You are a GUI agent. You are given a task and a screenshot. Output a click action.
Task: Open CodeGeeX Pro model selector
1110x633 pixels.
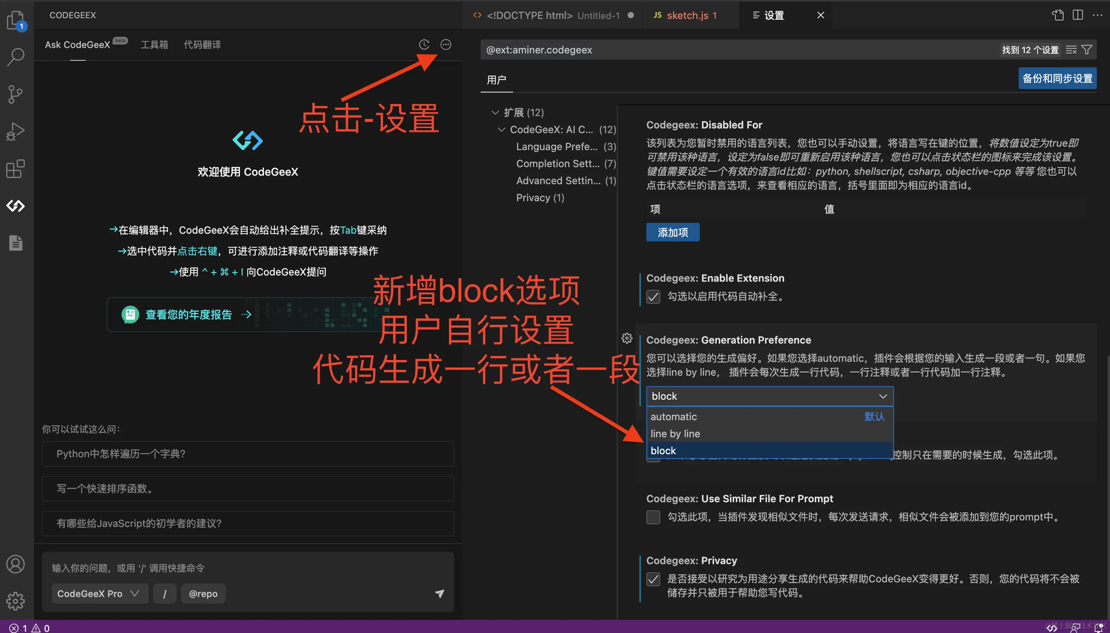pyautogui.click(x=99, y=594)
